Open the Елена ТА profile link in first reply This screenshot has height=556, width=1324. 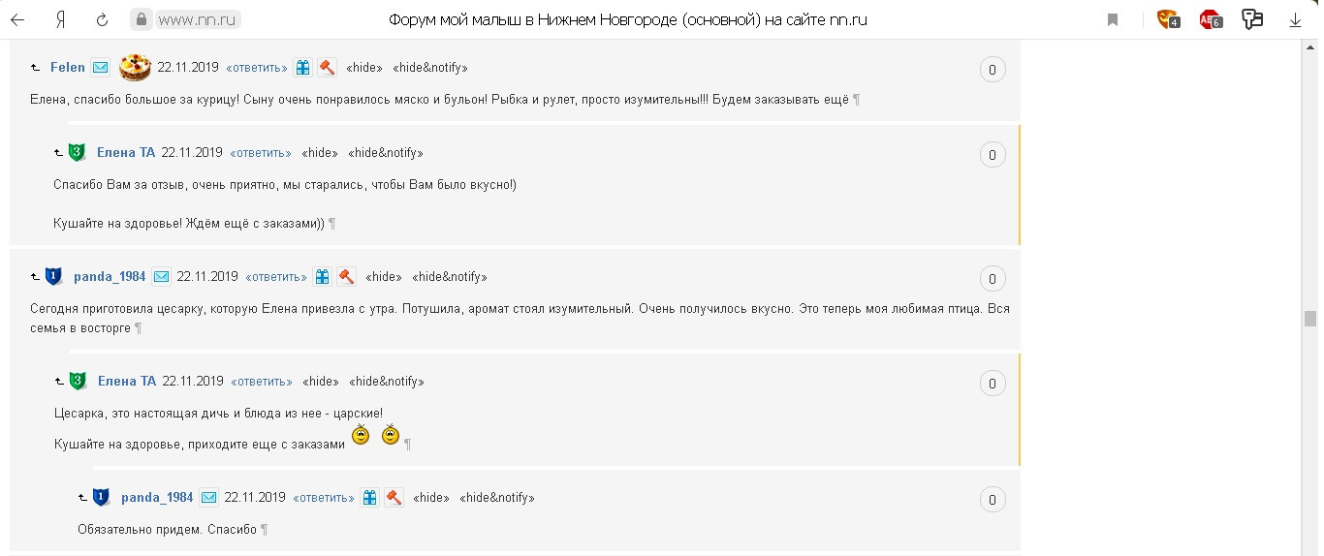[126, 152]
